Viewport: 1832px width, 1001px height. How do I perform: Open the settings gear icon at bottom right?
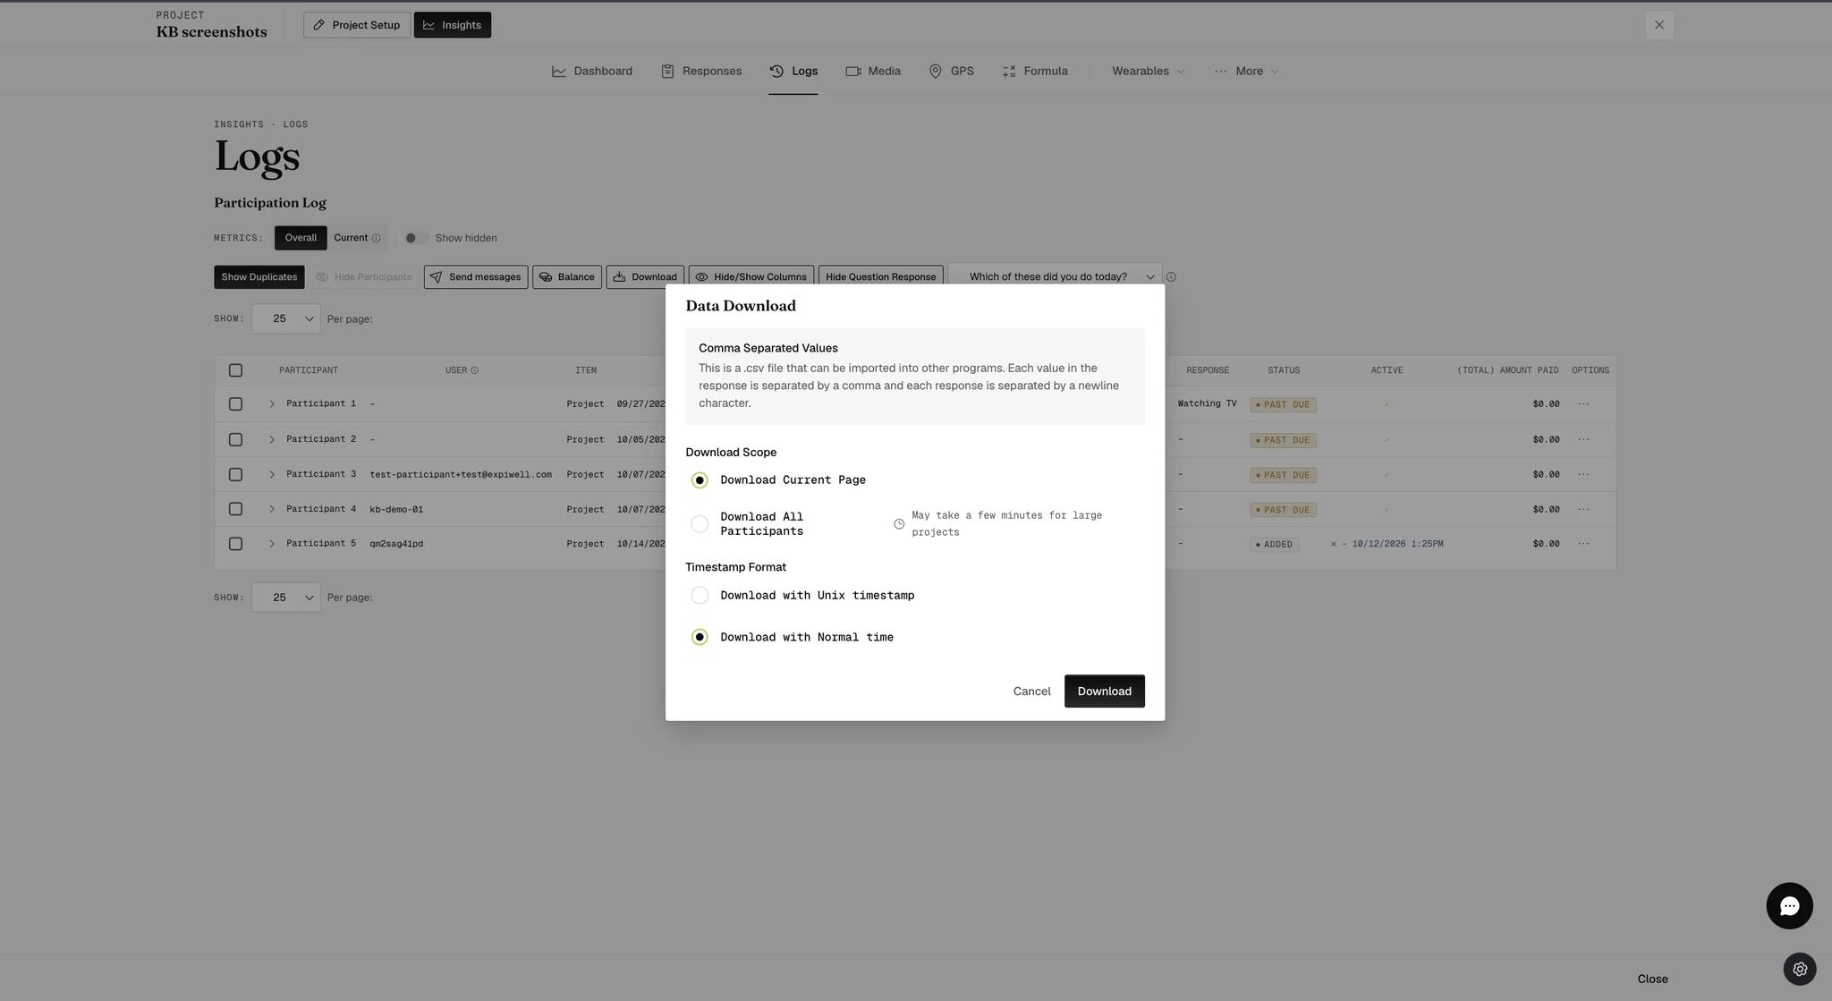(x=1800, y=969)
